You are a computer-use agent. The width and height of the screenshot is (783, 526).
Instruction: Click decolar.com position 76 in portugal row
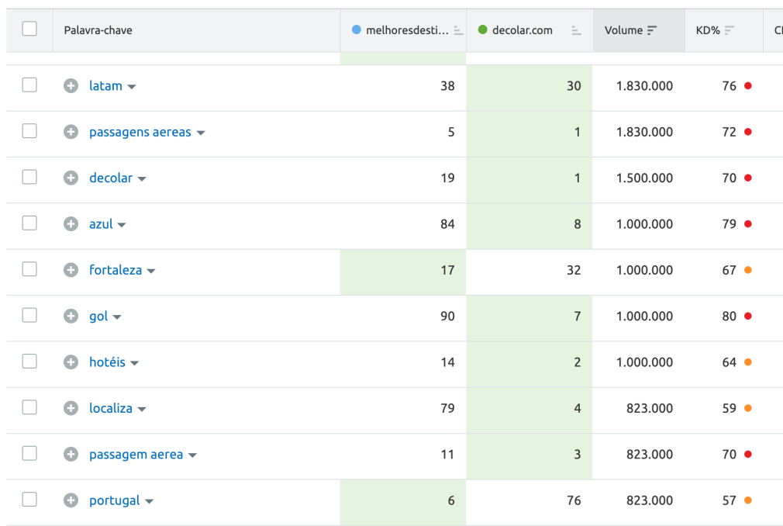[x=573, y=500]
